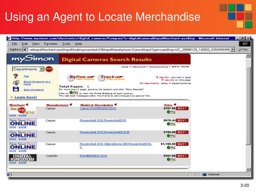
Task: Sort by Model & Description column arrow
Action: (115, 104)
